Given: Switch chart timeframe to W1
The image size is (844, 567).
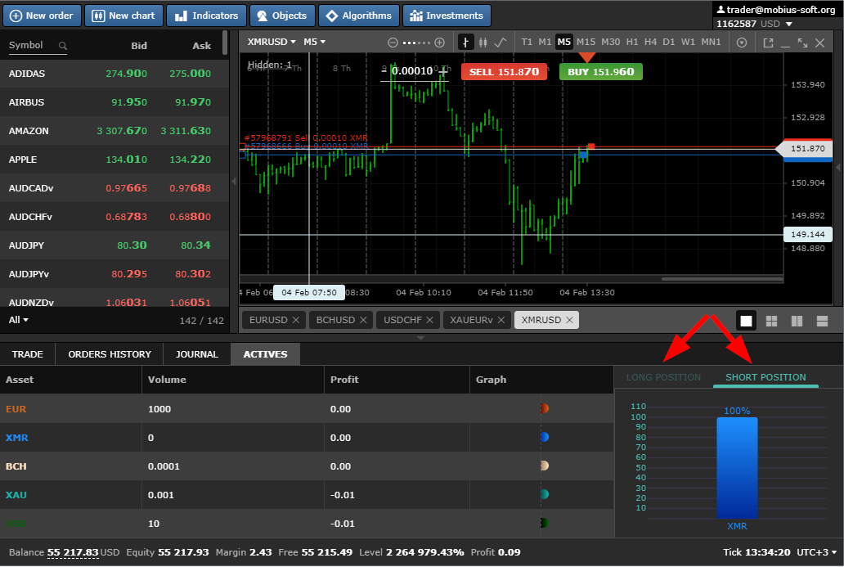Looking at the screenshot, I should click(688, 42).
